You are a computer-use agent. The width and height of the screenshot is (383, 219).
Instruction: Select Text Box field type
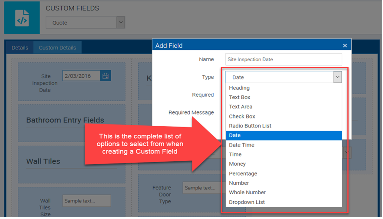(240, 98)
